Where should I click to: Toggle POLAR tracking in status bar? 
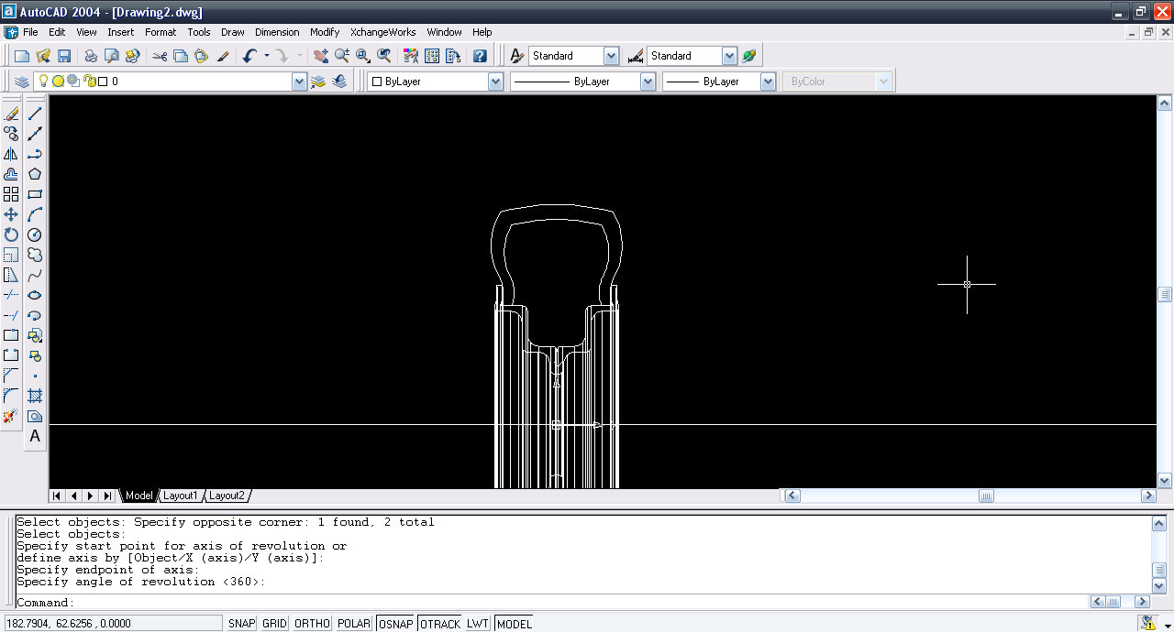353,624
